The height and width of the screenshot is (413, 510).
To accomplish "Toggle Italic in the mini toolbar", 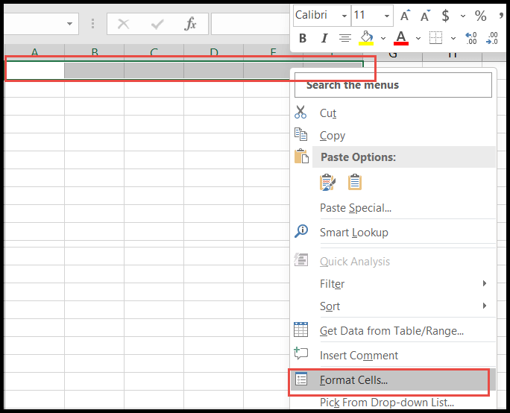I will [324, 38].
